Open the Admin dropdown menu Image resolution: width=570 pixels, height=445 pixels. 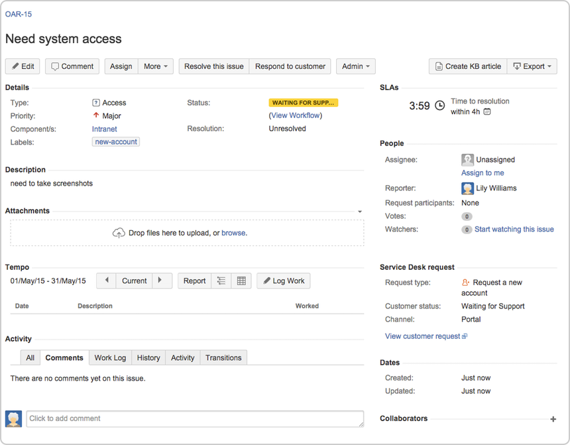point(356,66)
